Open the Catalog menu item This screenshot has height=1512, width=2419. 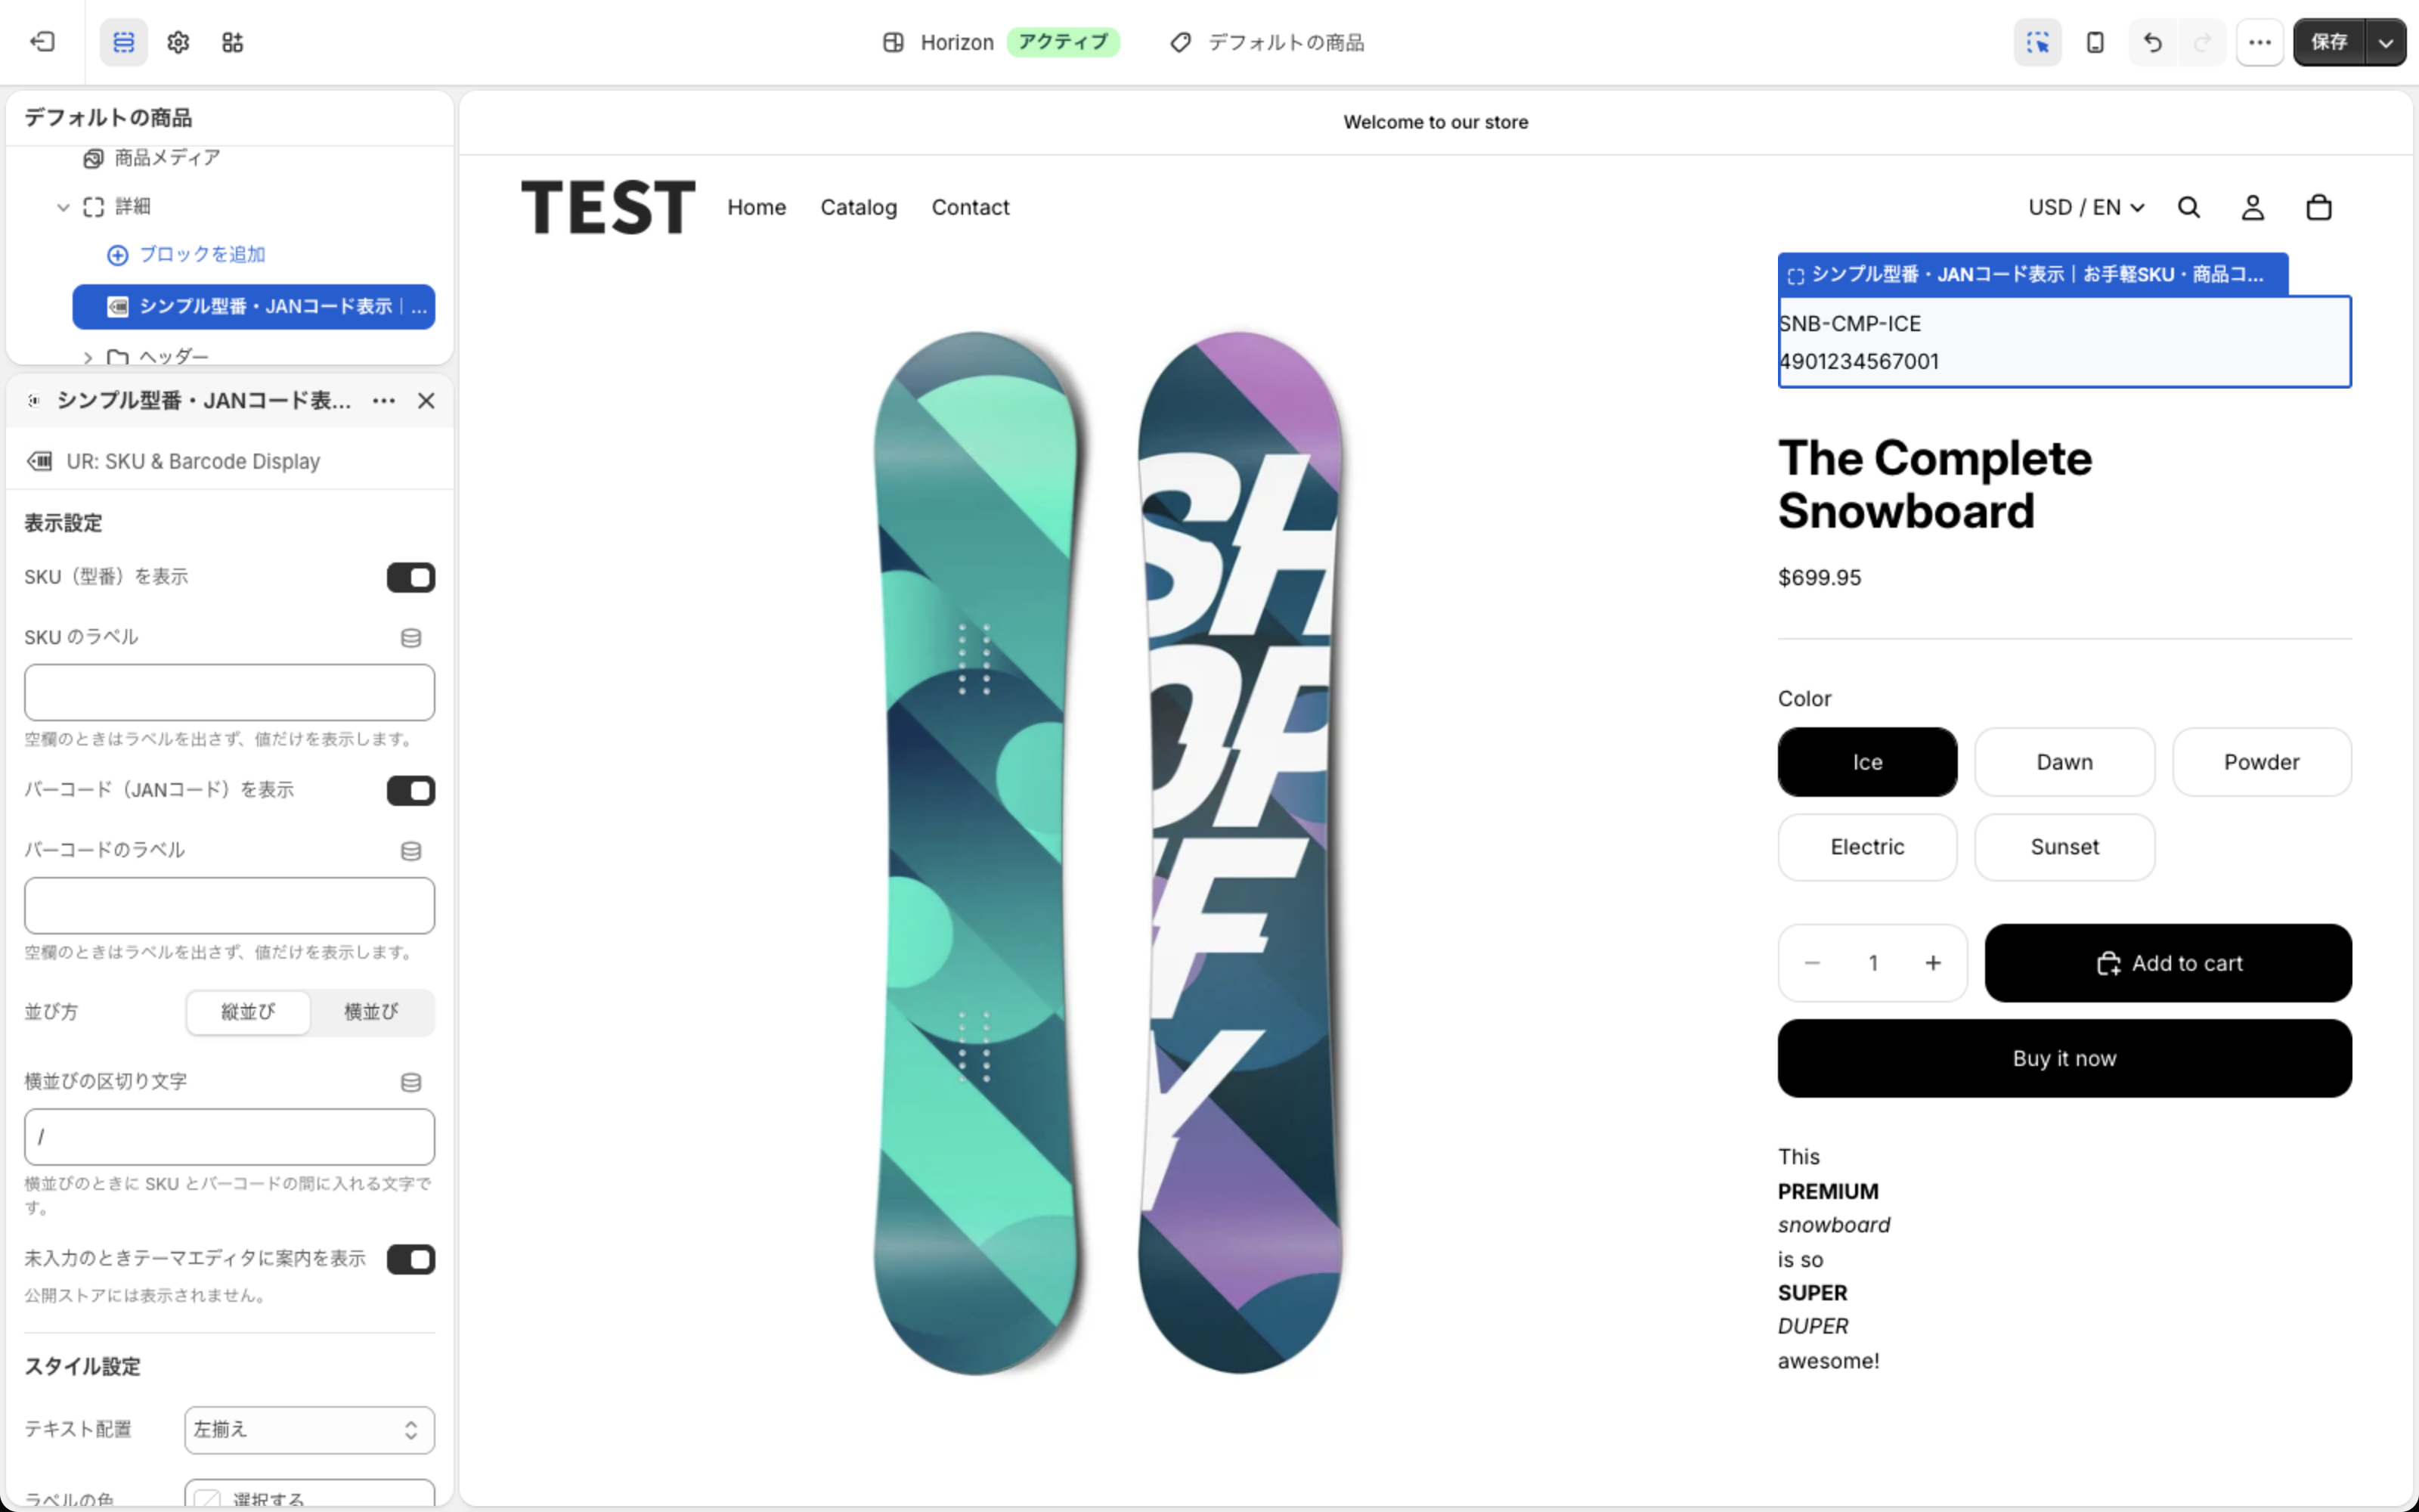pos(859,207)
